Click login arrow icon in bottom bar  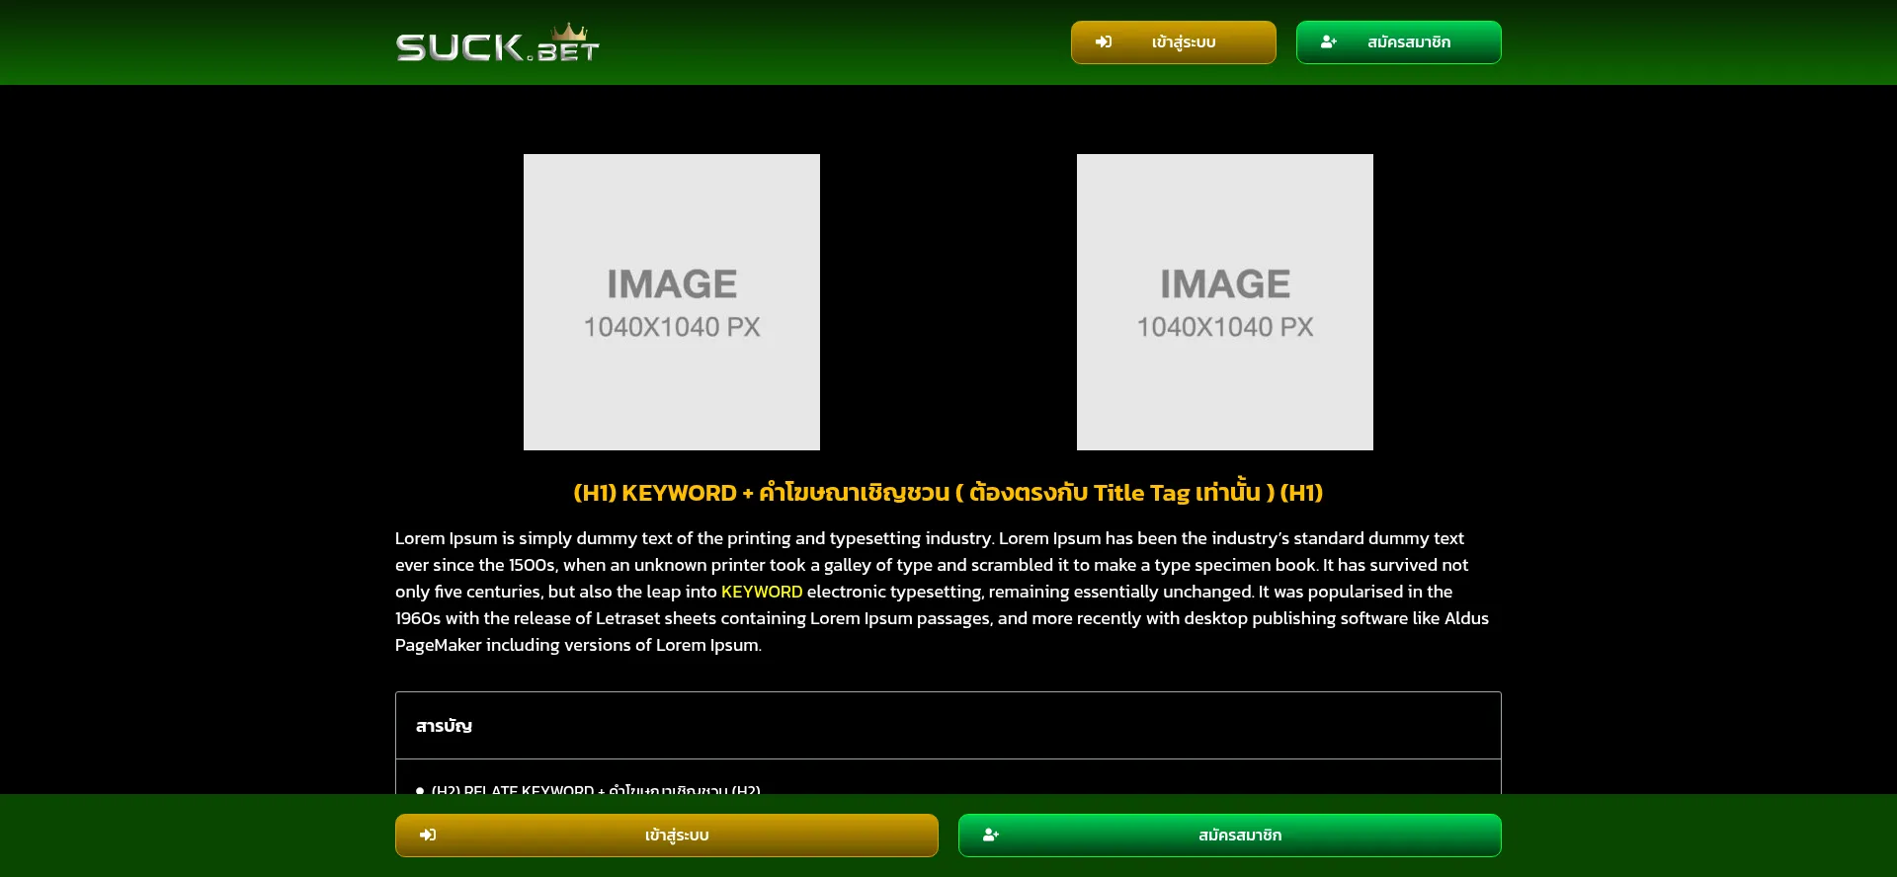coord(428,836)
